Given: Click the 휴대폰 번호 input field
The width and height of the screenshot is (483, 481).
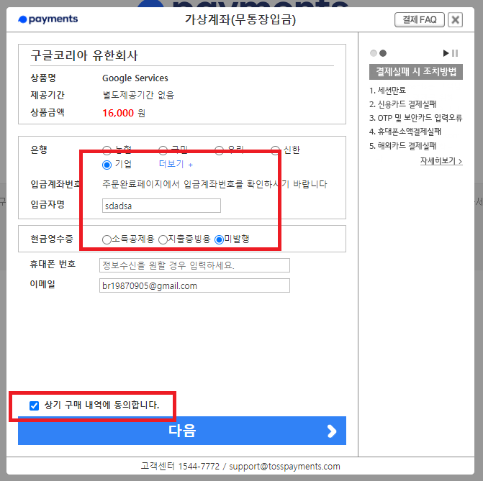Looking at the screenshot, I should coord(194,265).
